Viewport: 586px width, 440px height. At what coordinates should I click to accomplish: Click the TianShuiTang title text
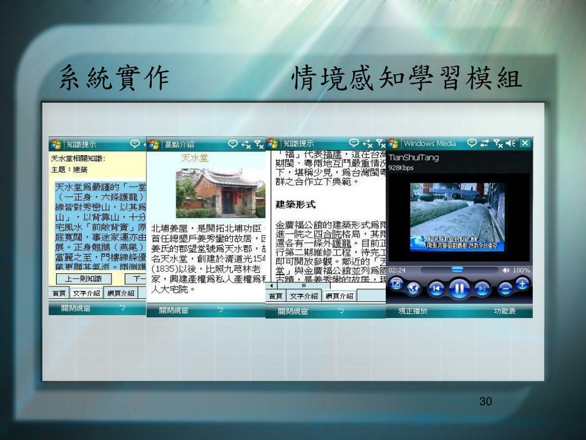coord(414,158)
